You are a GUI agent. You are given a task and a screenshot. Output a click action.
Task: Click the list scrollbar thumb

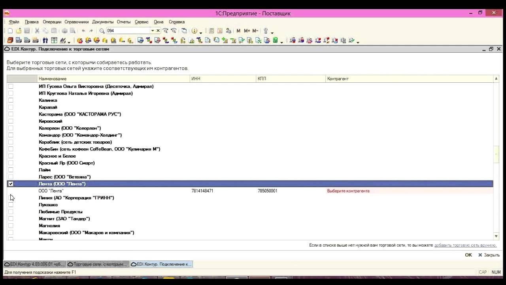[497, 154]
